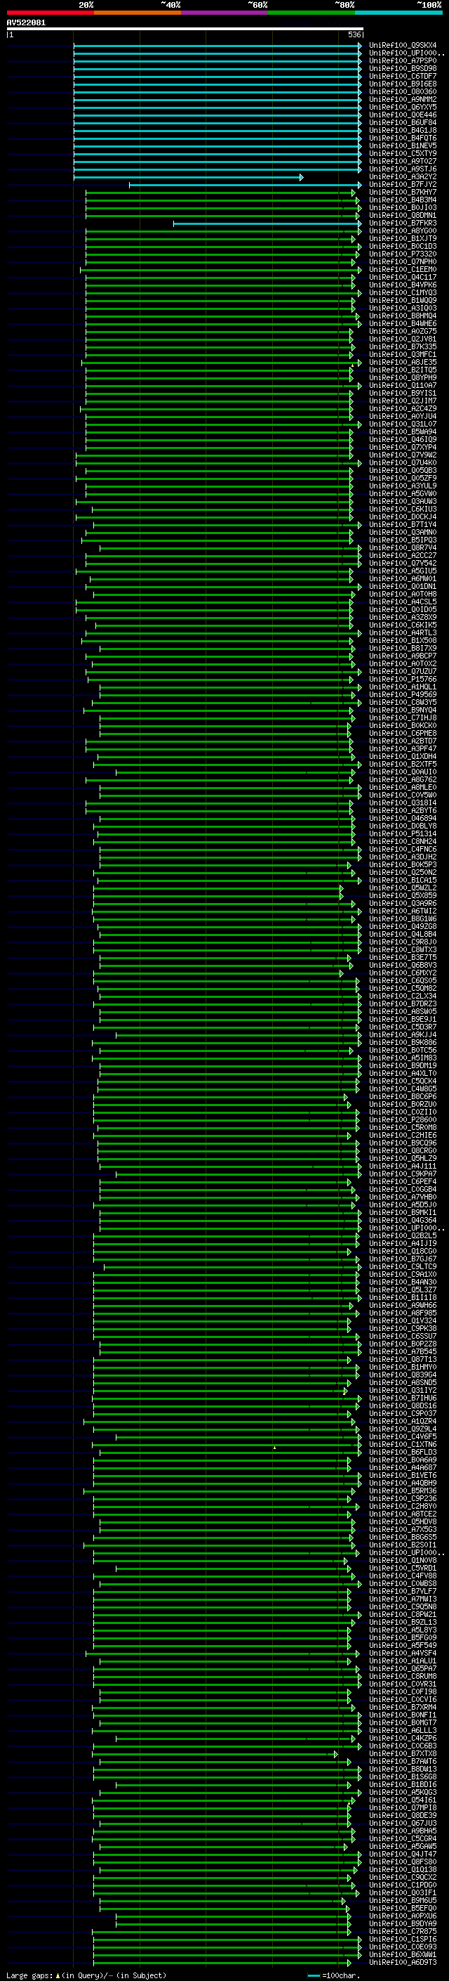449x1981 pixels.
Task: Select label UniRef100_C2HIE6
Action: pyautogui.click(x=403, y=1135)
